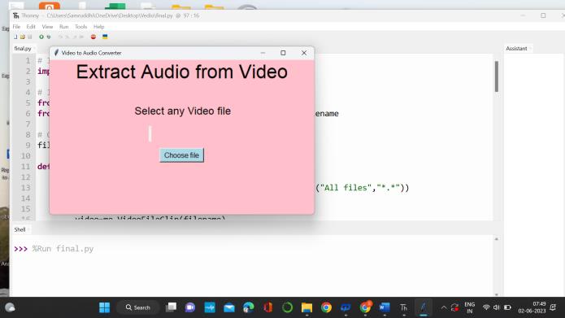Open the File menu in Thonny
The height and width of the screenshot is (318, 565).
[x=16, y=27]
